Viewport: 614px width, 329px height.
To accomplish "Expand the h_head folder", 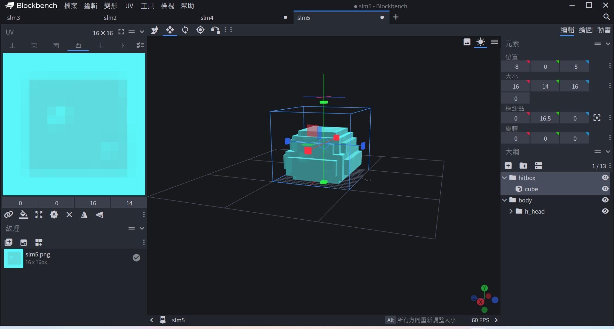I will (511, 211).
